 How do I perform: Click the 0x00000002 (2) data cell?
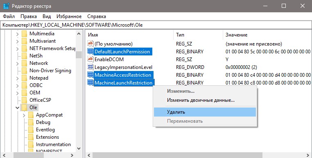241,67
